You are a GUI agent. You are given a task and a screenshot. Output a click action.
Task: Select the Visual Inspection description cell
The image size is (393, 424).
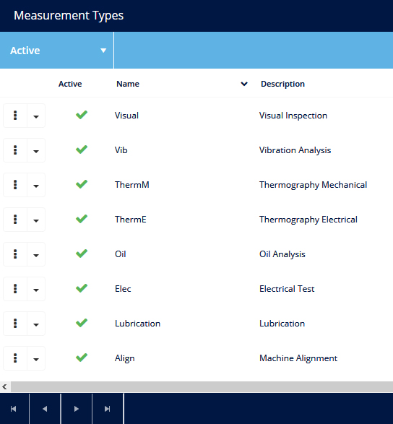coord(293,116)
